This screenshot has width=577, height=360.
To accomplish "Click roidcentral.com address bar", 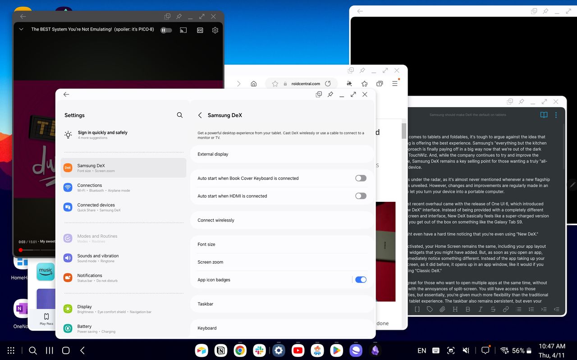I will click(301, 84).
